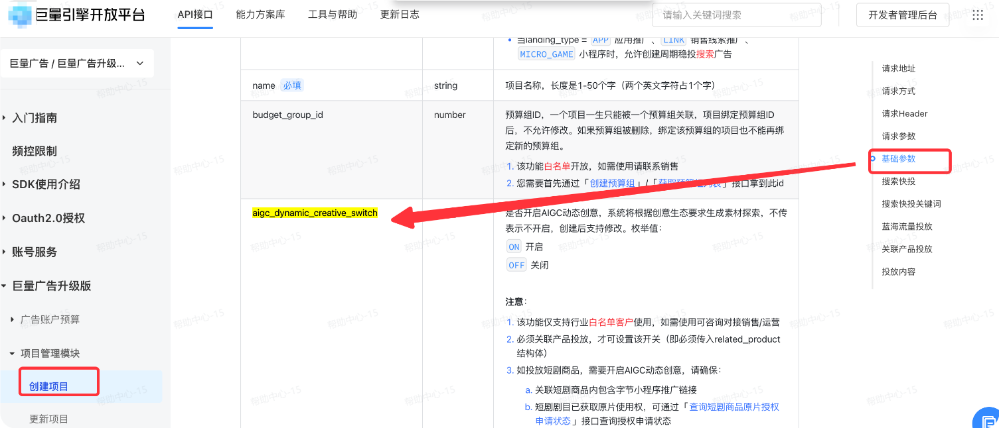Screen dimensions: 999x428
Task: Expand the 入门指南 section
Action: [35, 118]
